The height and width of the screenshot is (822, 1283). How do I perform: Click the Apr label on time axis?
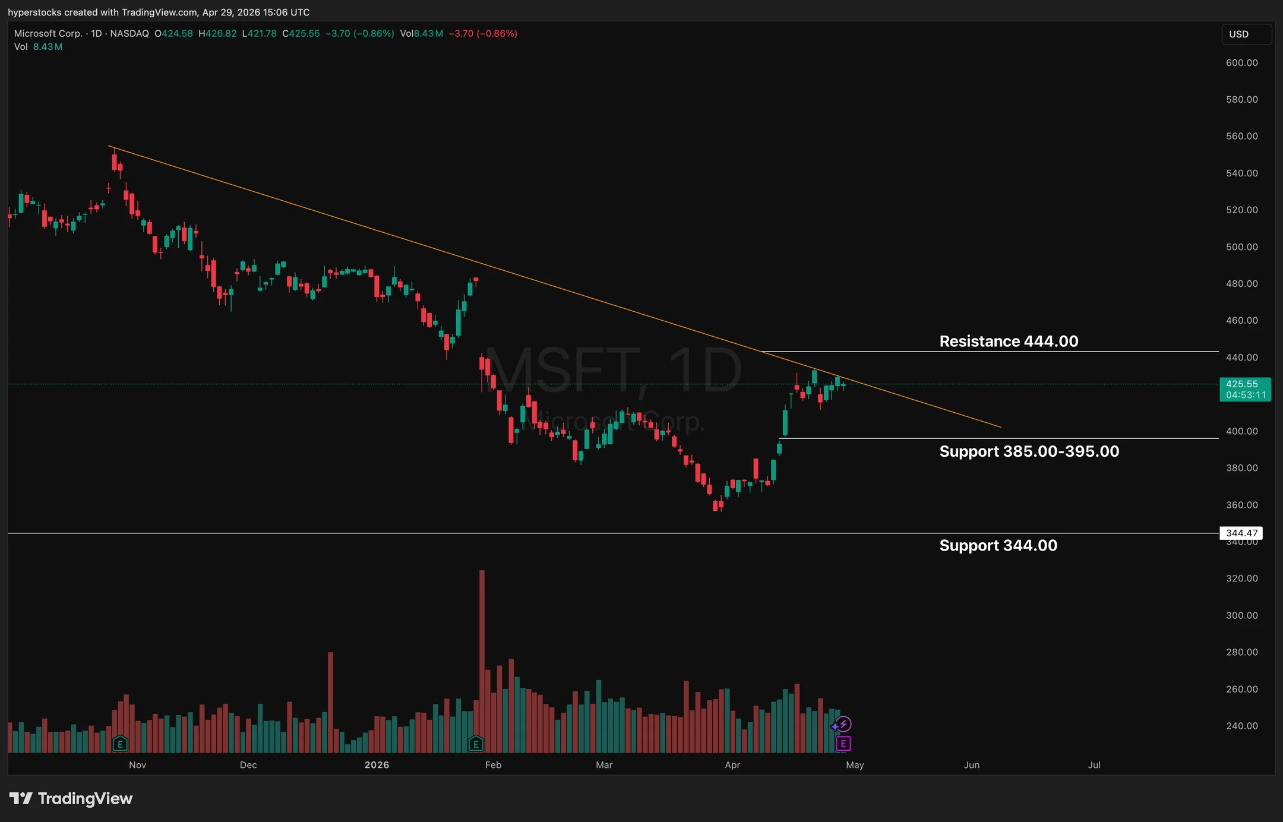[732, 764]
